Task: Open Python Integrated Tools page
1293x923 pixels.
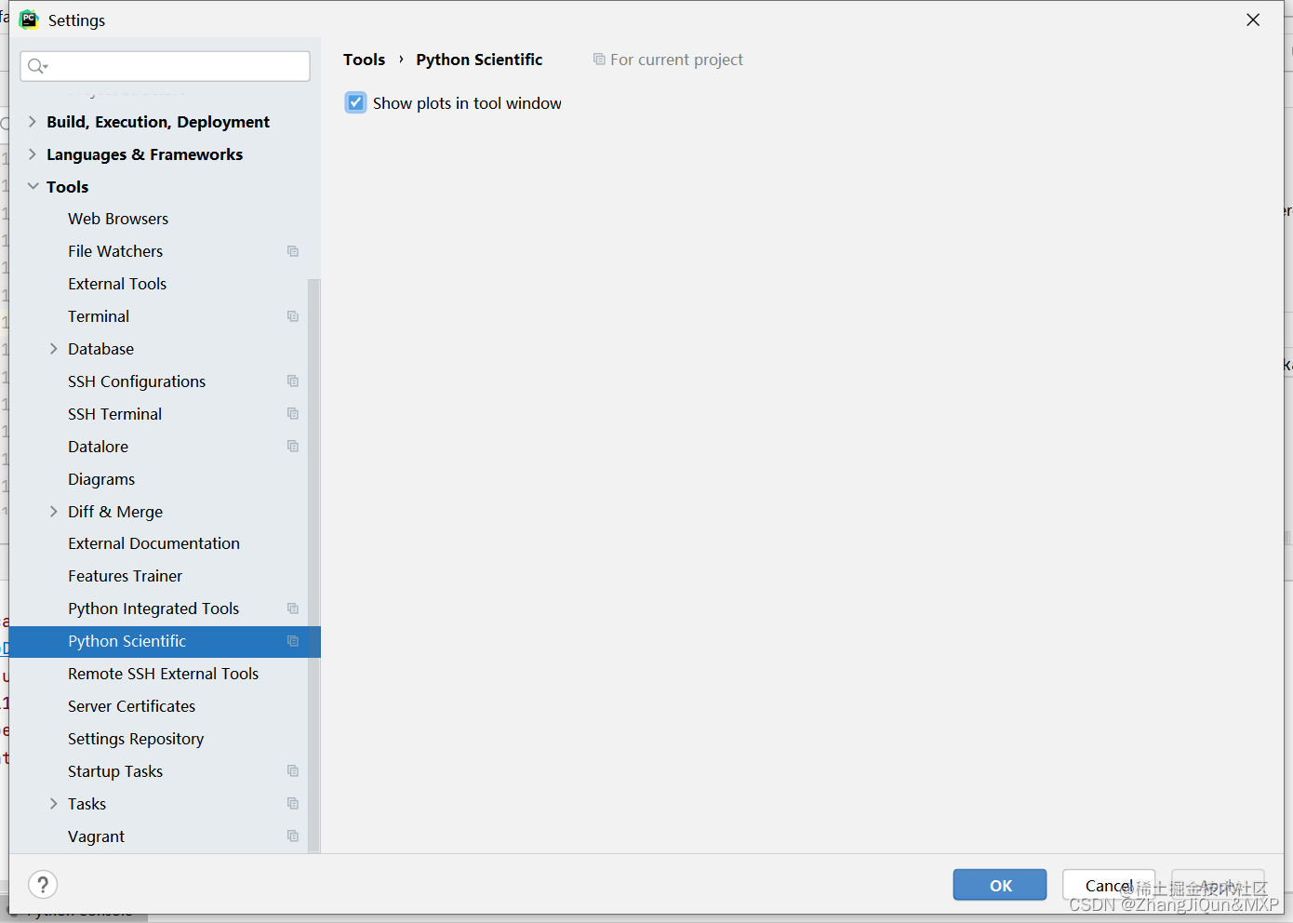Action: click(153, 609)
